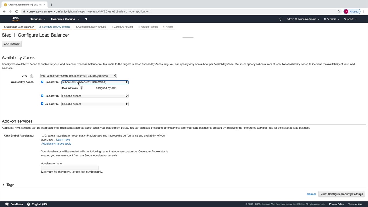Uncheck the us-east-1c availability zone
Image resolution: width=368 pixels, height=207 pixels.
tap(42, 103)
